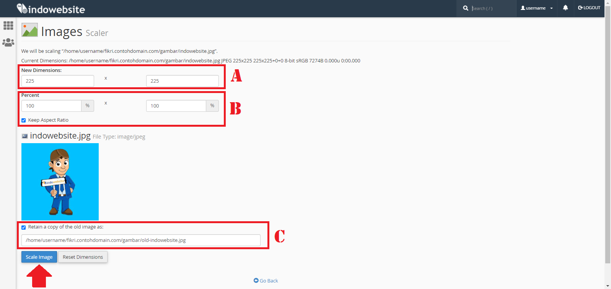Click the small indowebsite.jpg file icon
This screenshot has height=289, width=611.
coord(25,136)
